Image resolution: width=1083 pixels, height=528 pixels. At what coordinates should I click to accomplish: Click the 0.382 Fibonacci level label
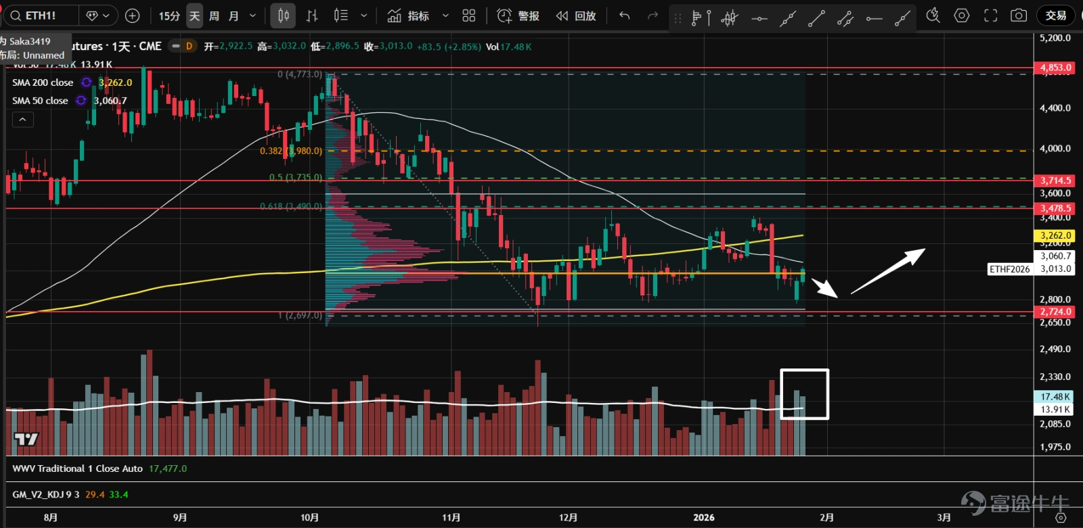click(x=291, y=151)
